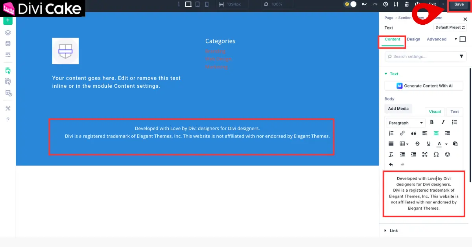Click the editor undo arrow
The image size is (472, 247).
(391, 165)
